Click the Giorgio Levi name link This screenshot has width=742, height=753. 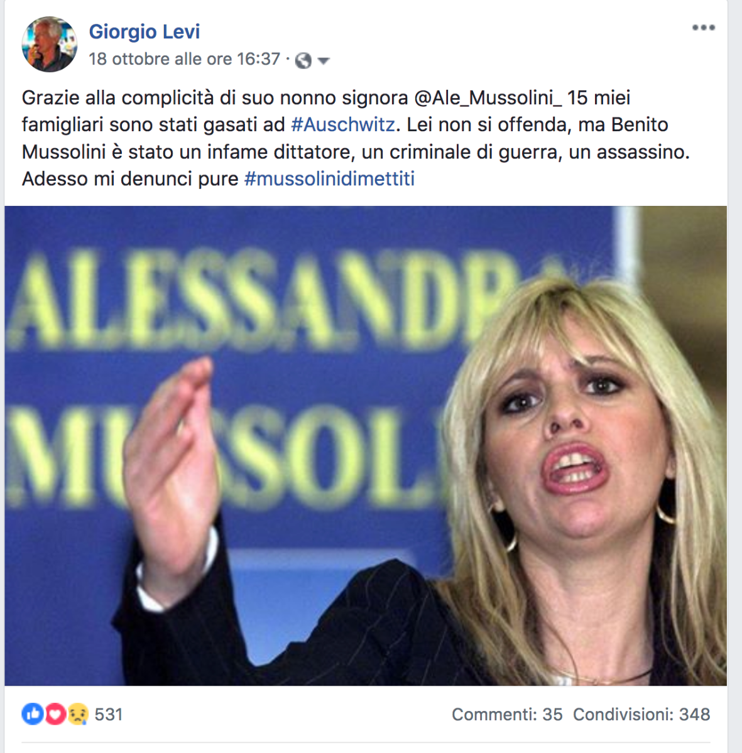click(x=144, y=31)
